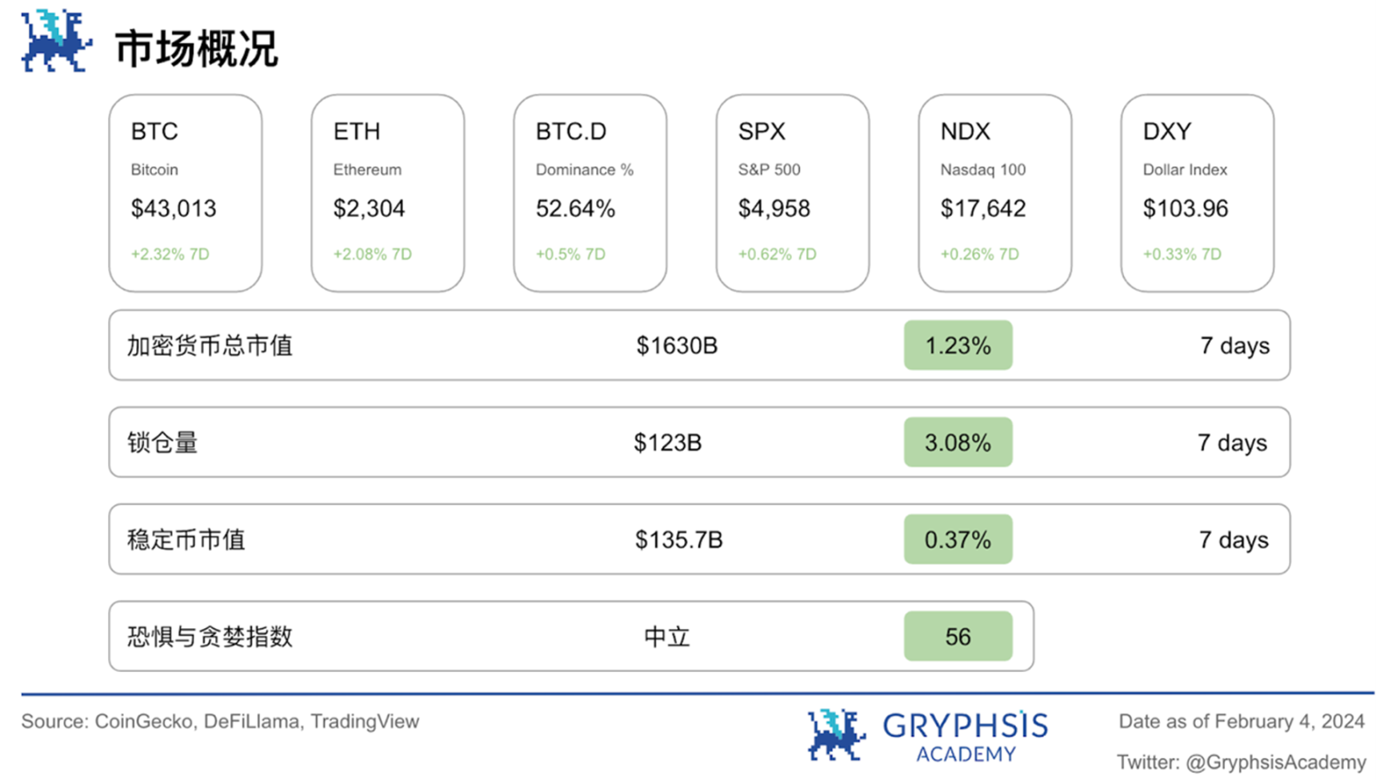Click the @GryphsisAcademy Twitter handle
Viewport: 1376px width, 780px height.
pos(1275,762)
